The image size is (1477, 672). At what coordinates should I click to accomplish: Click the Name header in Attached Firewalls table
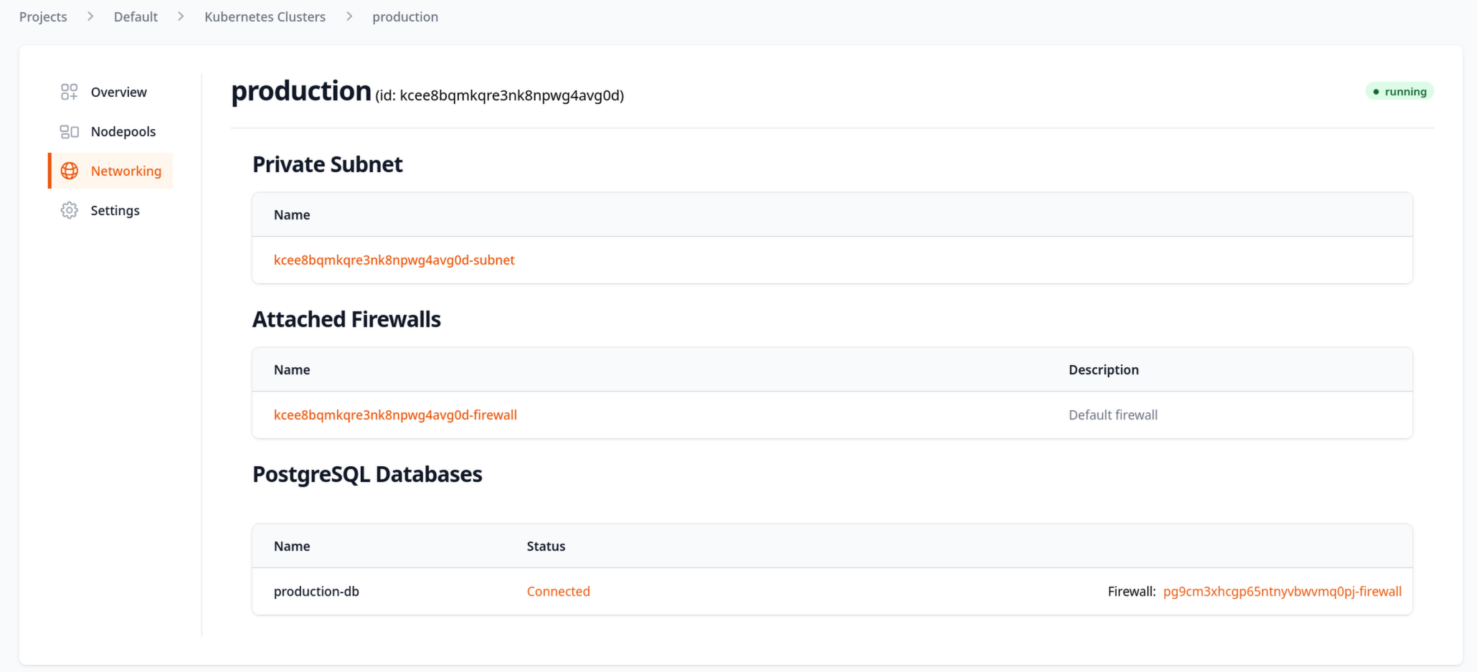[292, 369]
